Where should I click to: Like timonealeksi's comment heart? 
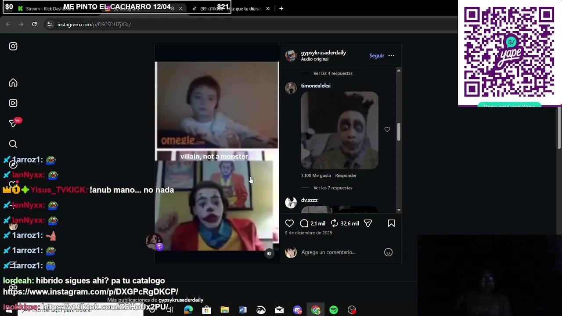[387, 129]
